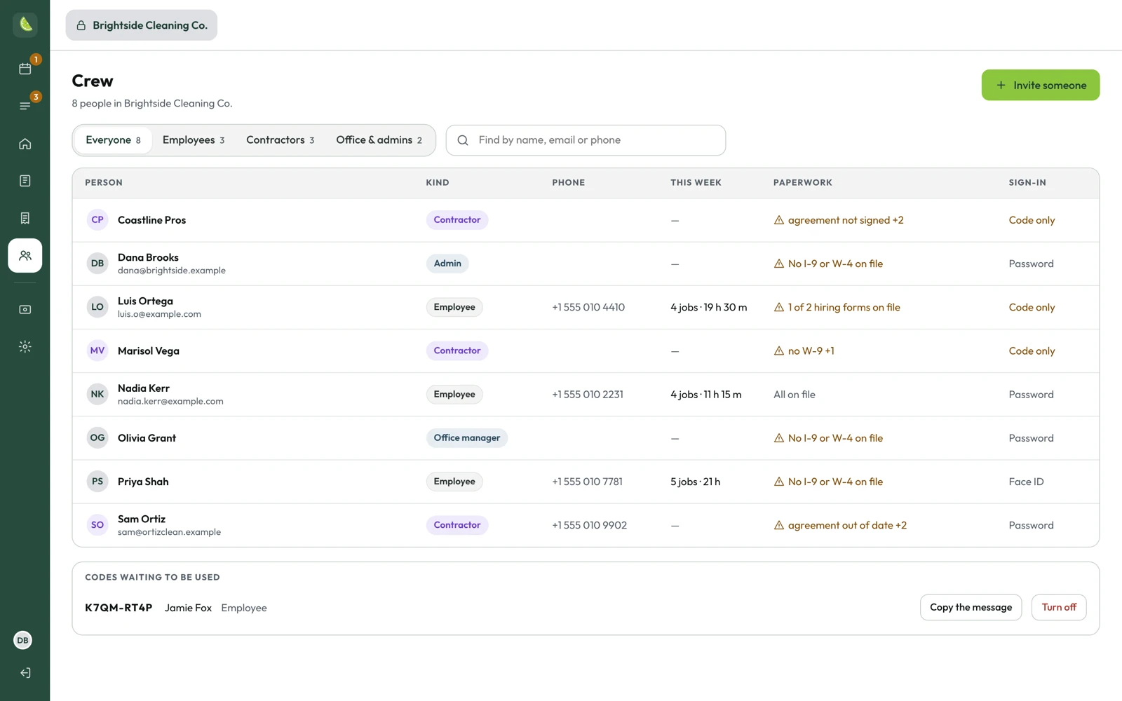Click Dana Brooks' Admin badge
This screenshot has width=1122, height=701.
pos(447,264)
